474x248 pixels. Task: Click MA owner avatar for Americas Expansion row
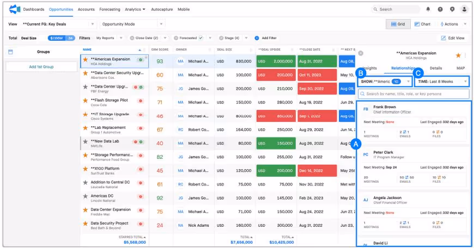[x=180, y=61]
